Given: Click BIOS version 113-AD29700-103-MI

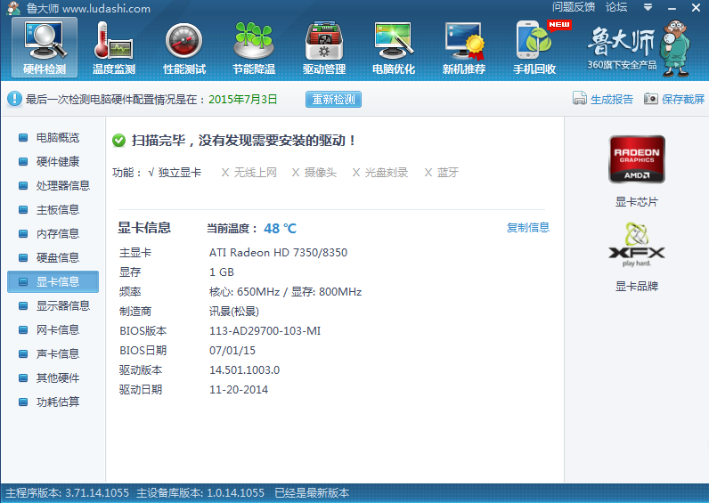Looking at the screenshot, I should [x=265, y=331].
